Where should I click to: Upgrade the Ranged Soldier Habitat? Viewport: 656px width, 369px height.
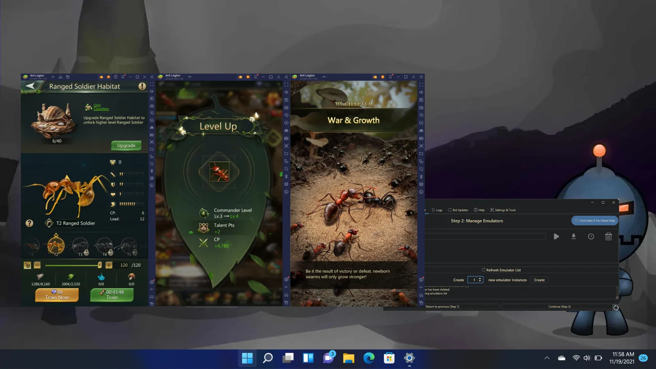click(x=126, y=146)
